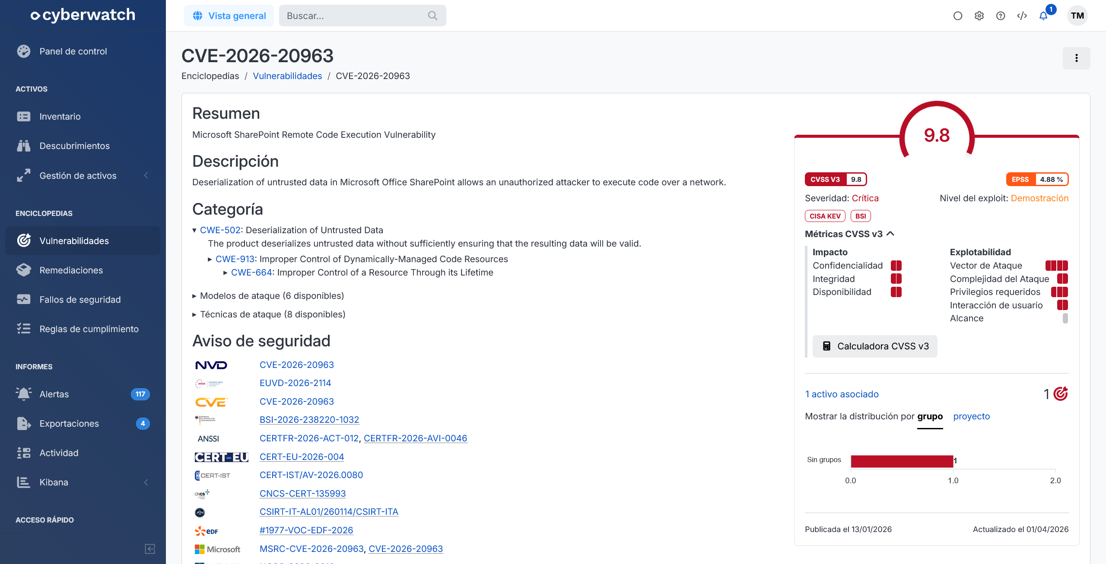Viewport: 1106px width, 564px height.
Task: Collapse the sidebar with bottom arrow icon
Action: pos(150,549)
